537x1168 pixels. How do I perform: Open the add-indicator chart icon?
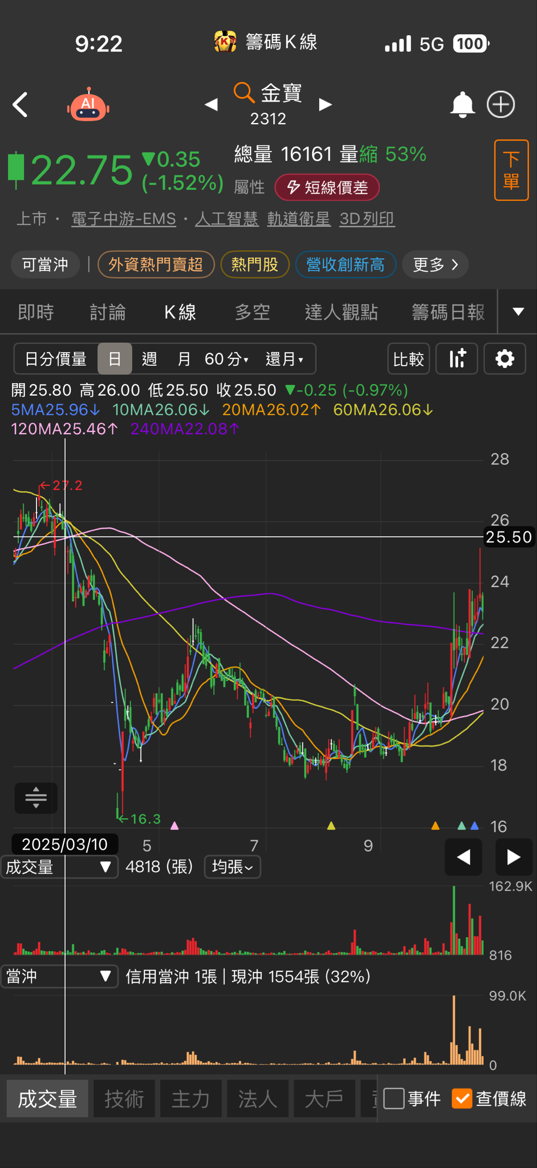point(457,359)
